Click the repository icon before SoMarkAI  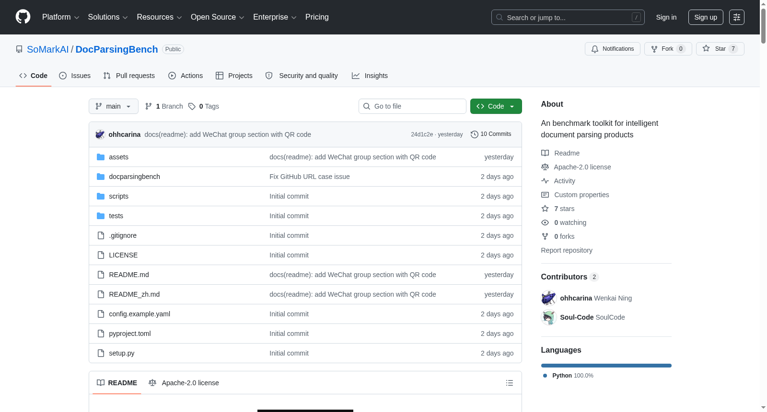pyautogui.click(x=19, y=49)
